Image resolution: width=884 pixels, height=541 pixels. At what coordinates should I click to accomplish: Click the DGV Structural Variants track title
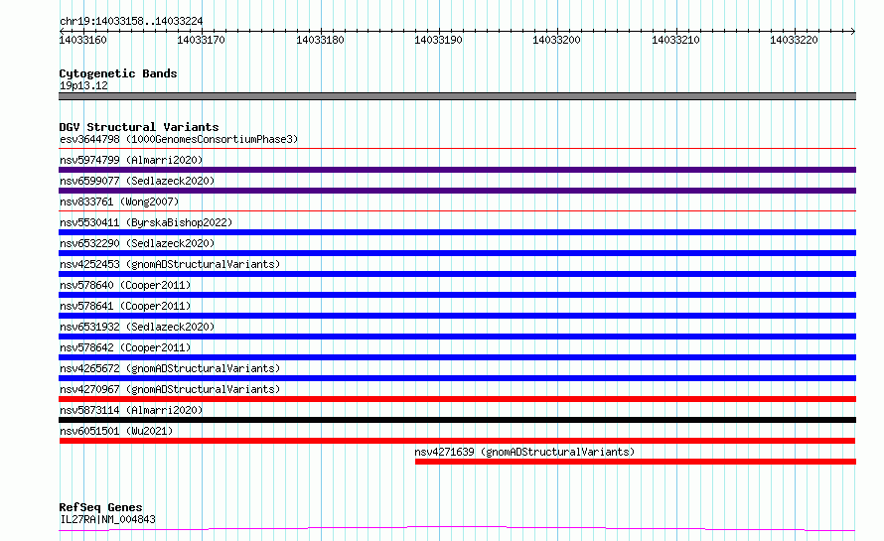(x=139, y=127)
